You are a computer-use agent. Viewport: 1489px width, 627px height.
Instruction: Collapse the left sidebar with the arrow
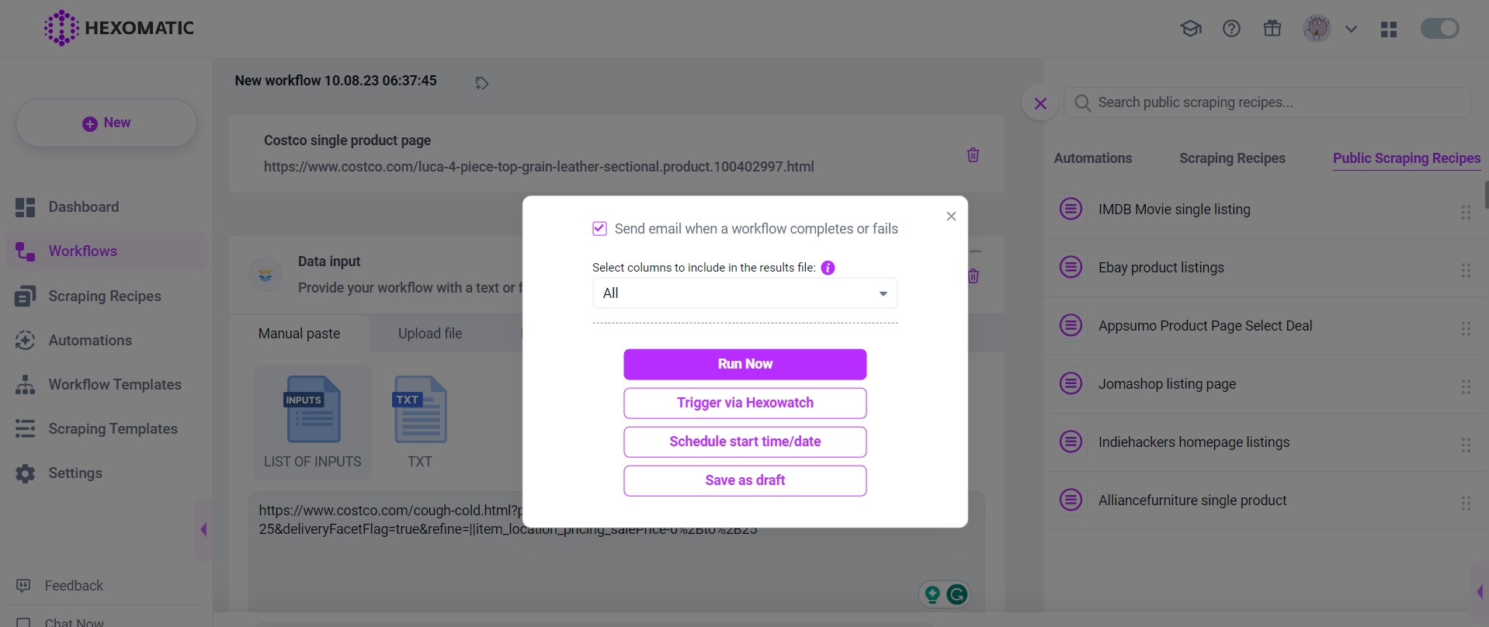[203, 529]
